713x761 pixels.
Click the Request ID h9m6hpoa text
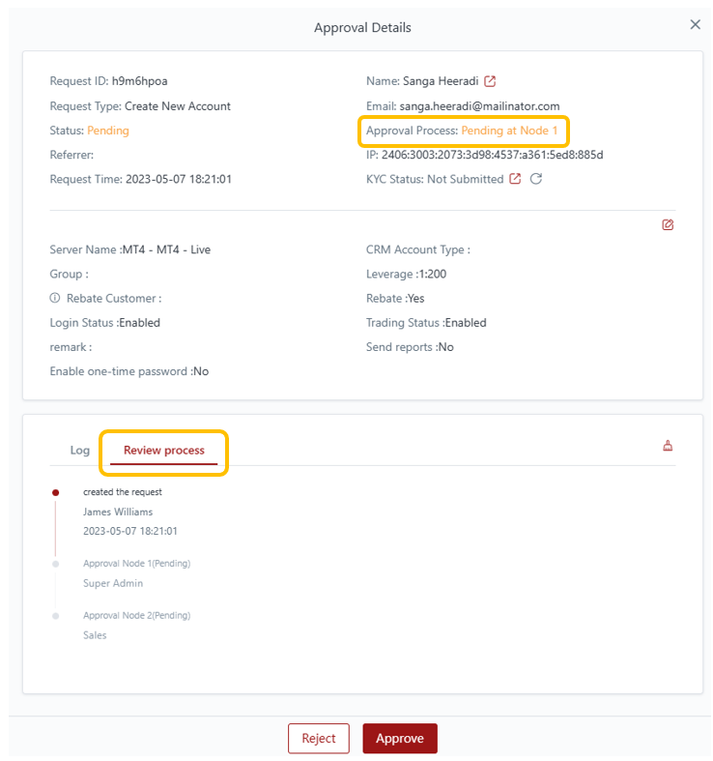tap(139, 81)
